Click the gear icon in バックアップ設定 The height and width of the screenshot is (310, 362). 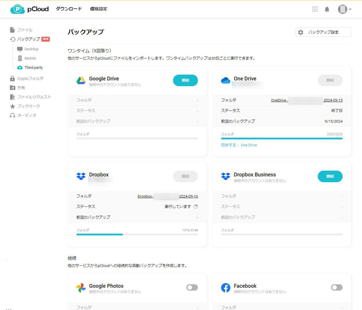coord(300,32)
